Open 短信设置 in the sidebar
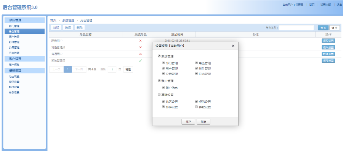 (14, 82)
